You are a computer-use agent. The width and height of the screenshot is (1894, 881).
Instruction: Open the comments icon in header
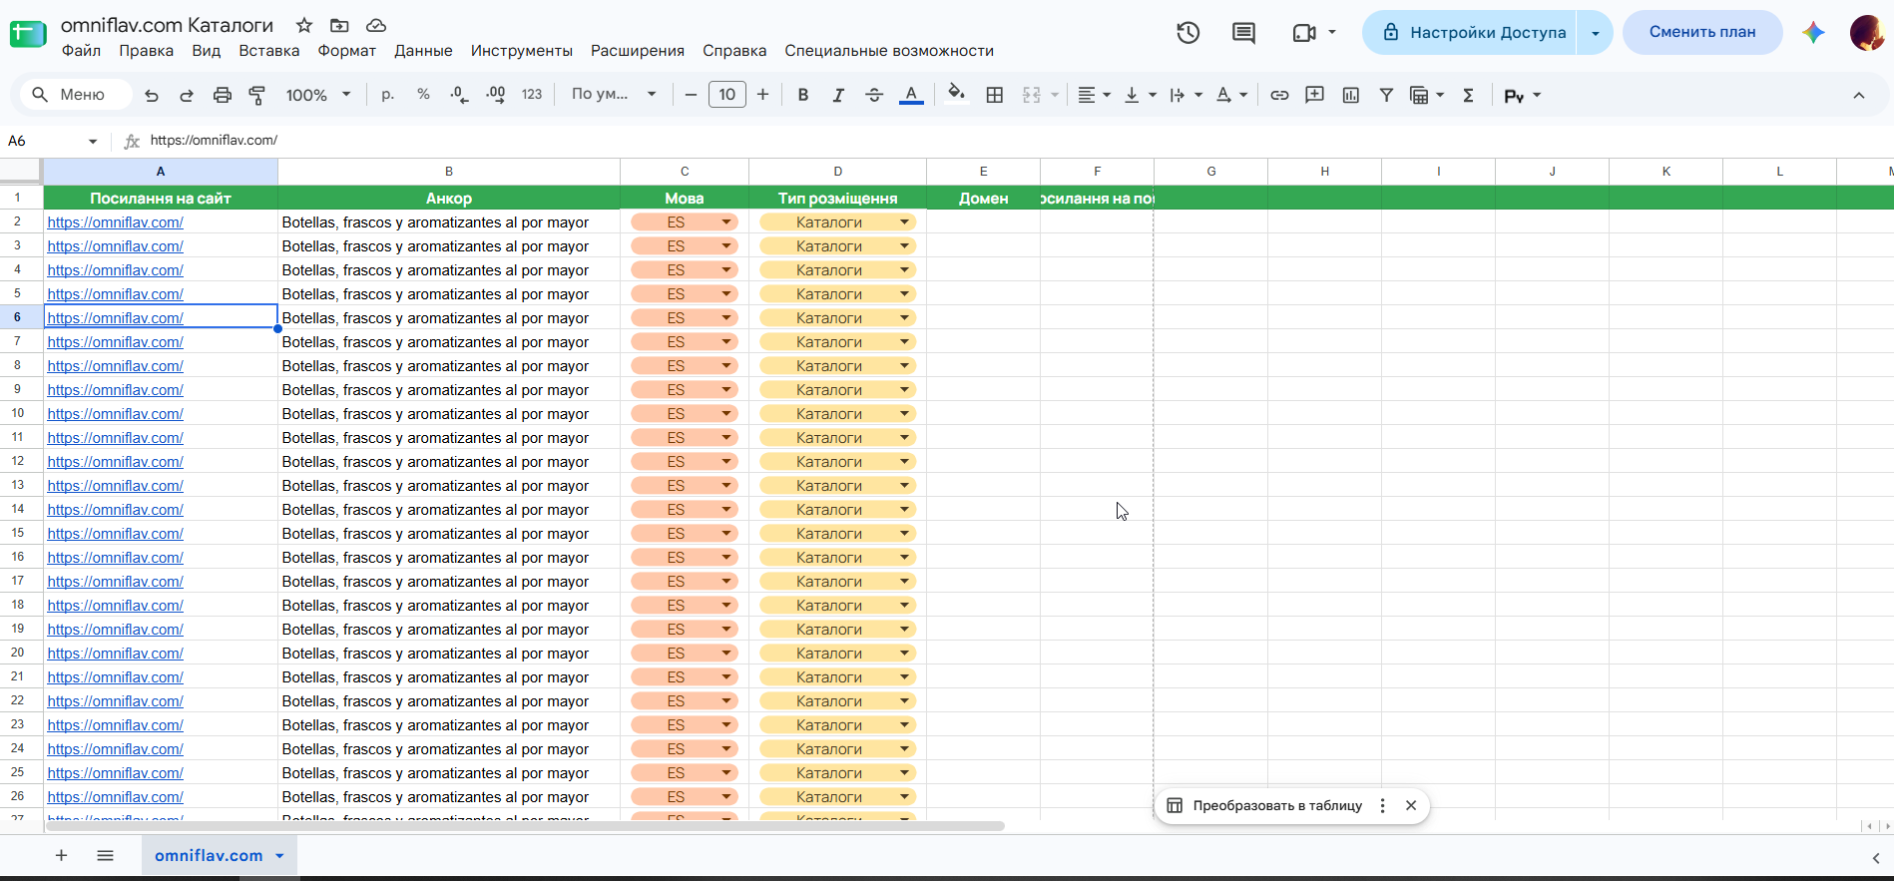[x=1243, y=32]
